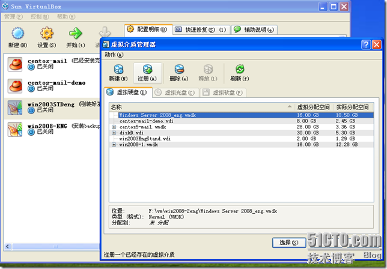The image size is (387, 269).
Task: Select the win2003EngStand.vdi disk row
Action: (242, 139)
